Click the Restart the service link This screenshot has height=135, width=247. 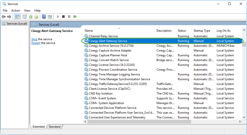[x=36, y=43]
